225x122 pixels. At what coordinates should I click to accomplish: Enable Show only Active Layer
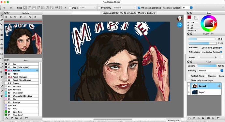click(x=189, y=80)
